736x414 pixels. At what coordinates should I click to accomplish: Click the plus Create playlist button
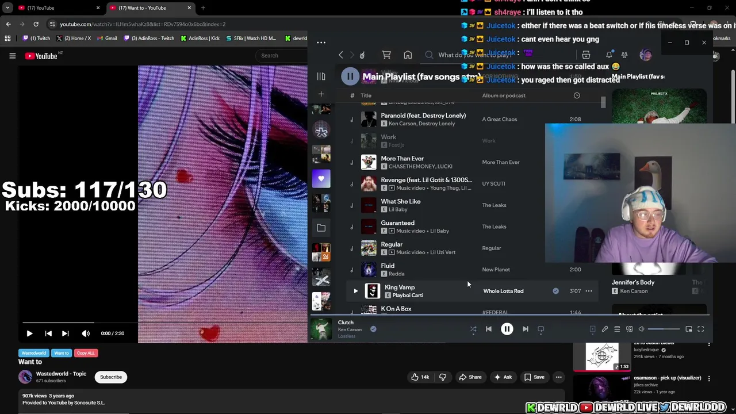tap(321, 94)
